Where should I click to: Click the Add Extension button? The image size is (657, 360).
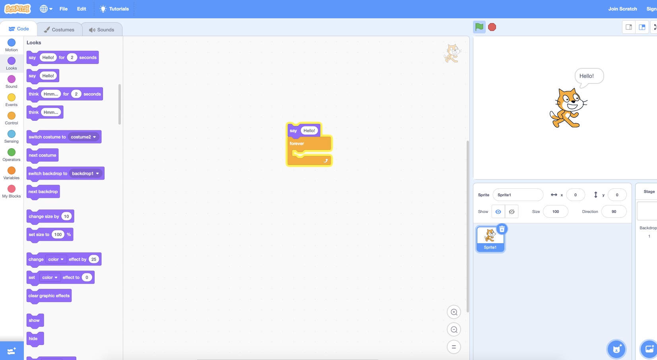pos(12,351)
